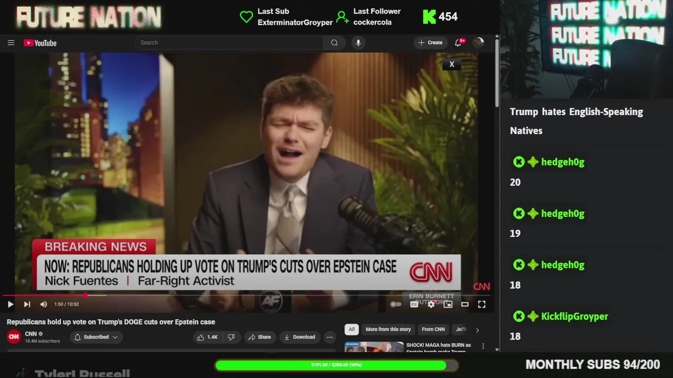The height and width of the screenshot is (378, 673).
Task: Open the Create menu button
Action: pos(431,43)
